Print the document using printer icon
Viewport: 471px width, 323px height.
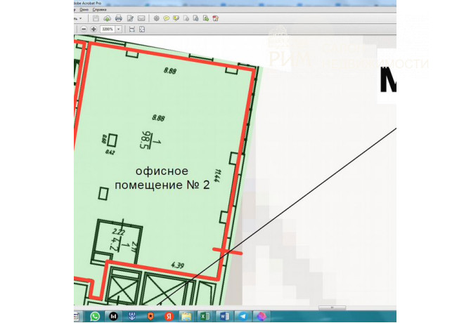119,18
